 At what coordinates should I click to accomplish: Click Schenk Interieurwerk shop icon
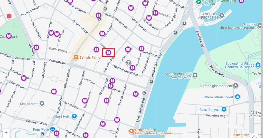(237, 97)
